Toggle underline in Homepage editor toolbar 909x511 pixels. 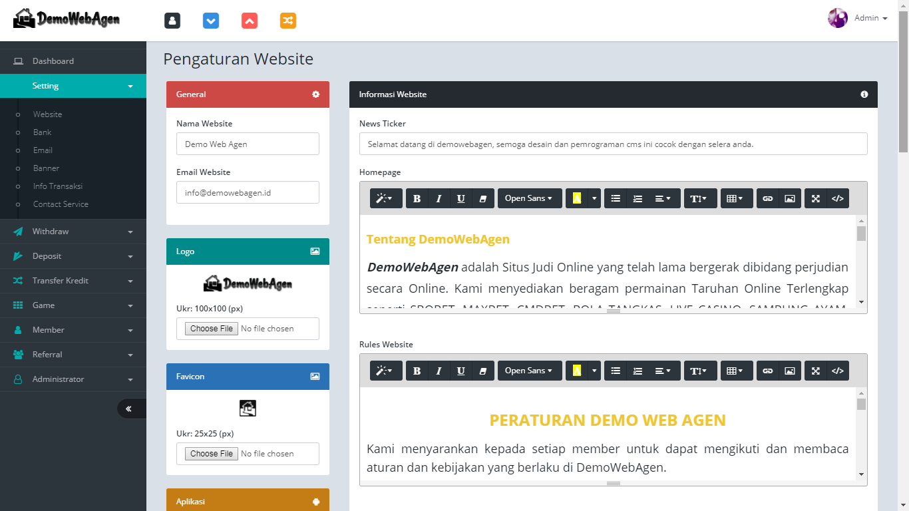pyautogui.click(x=460, y=198)
